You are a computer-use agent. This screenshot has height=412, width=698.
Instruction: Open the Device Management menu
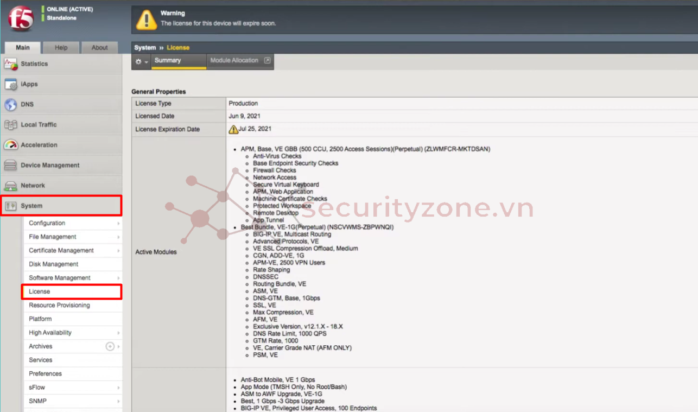[x=61, y=165]
